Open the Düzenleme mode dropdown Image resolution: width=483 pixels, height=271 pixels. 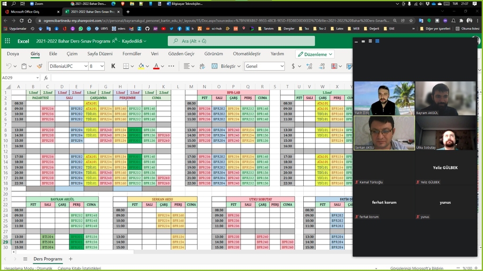click(315, 54)
